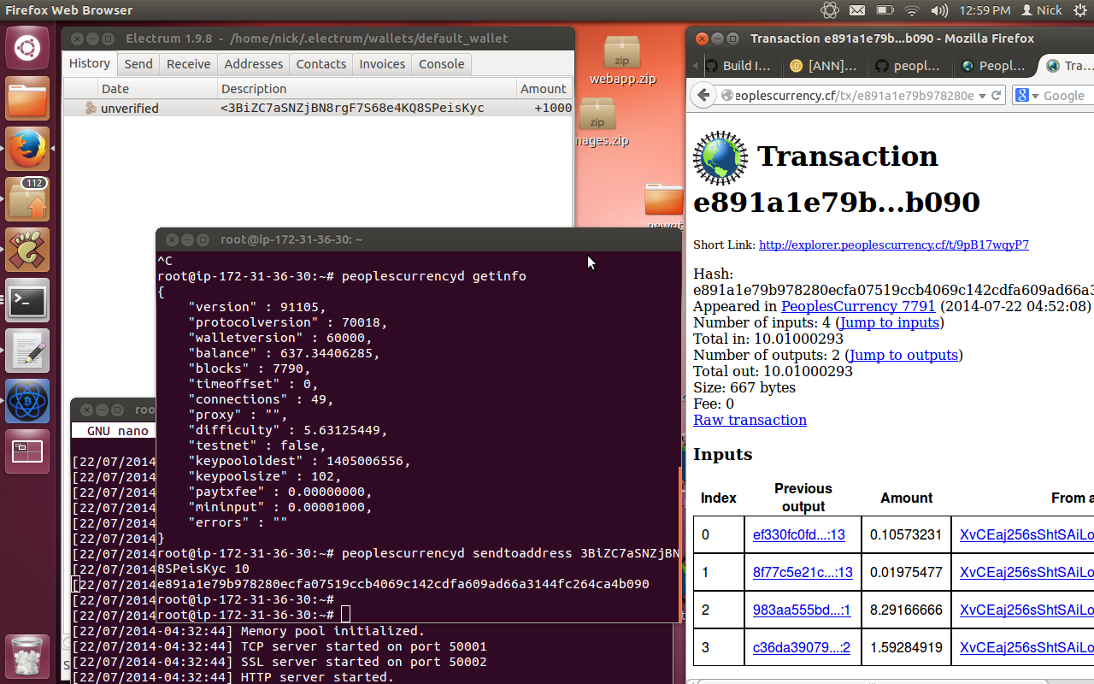
Task: Select the unverified transaction row in History
Action: tap(316, 109)
